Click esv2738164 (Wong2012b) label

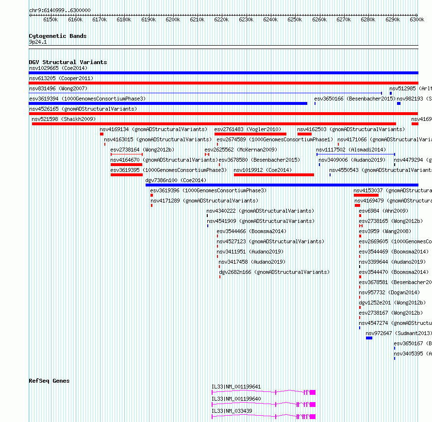[x=142, y=150]
